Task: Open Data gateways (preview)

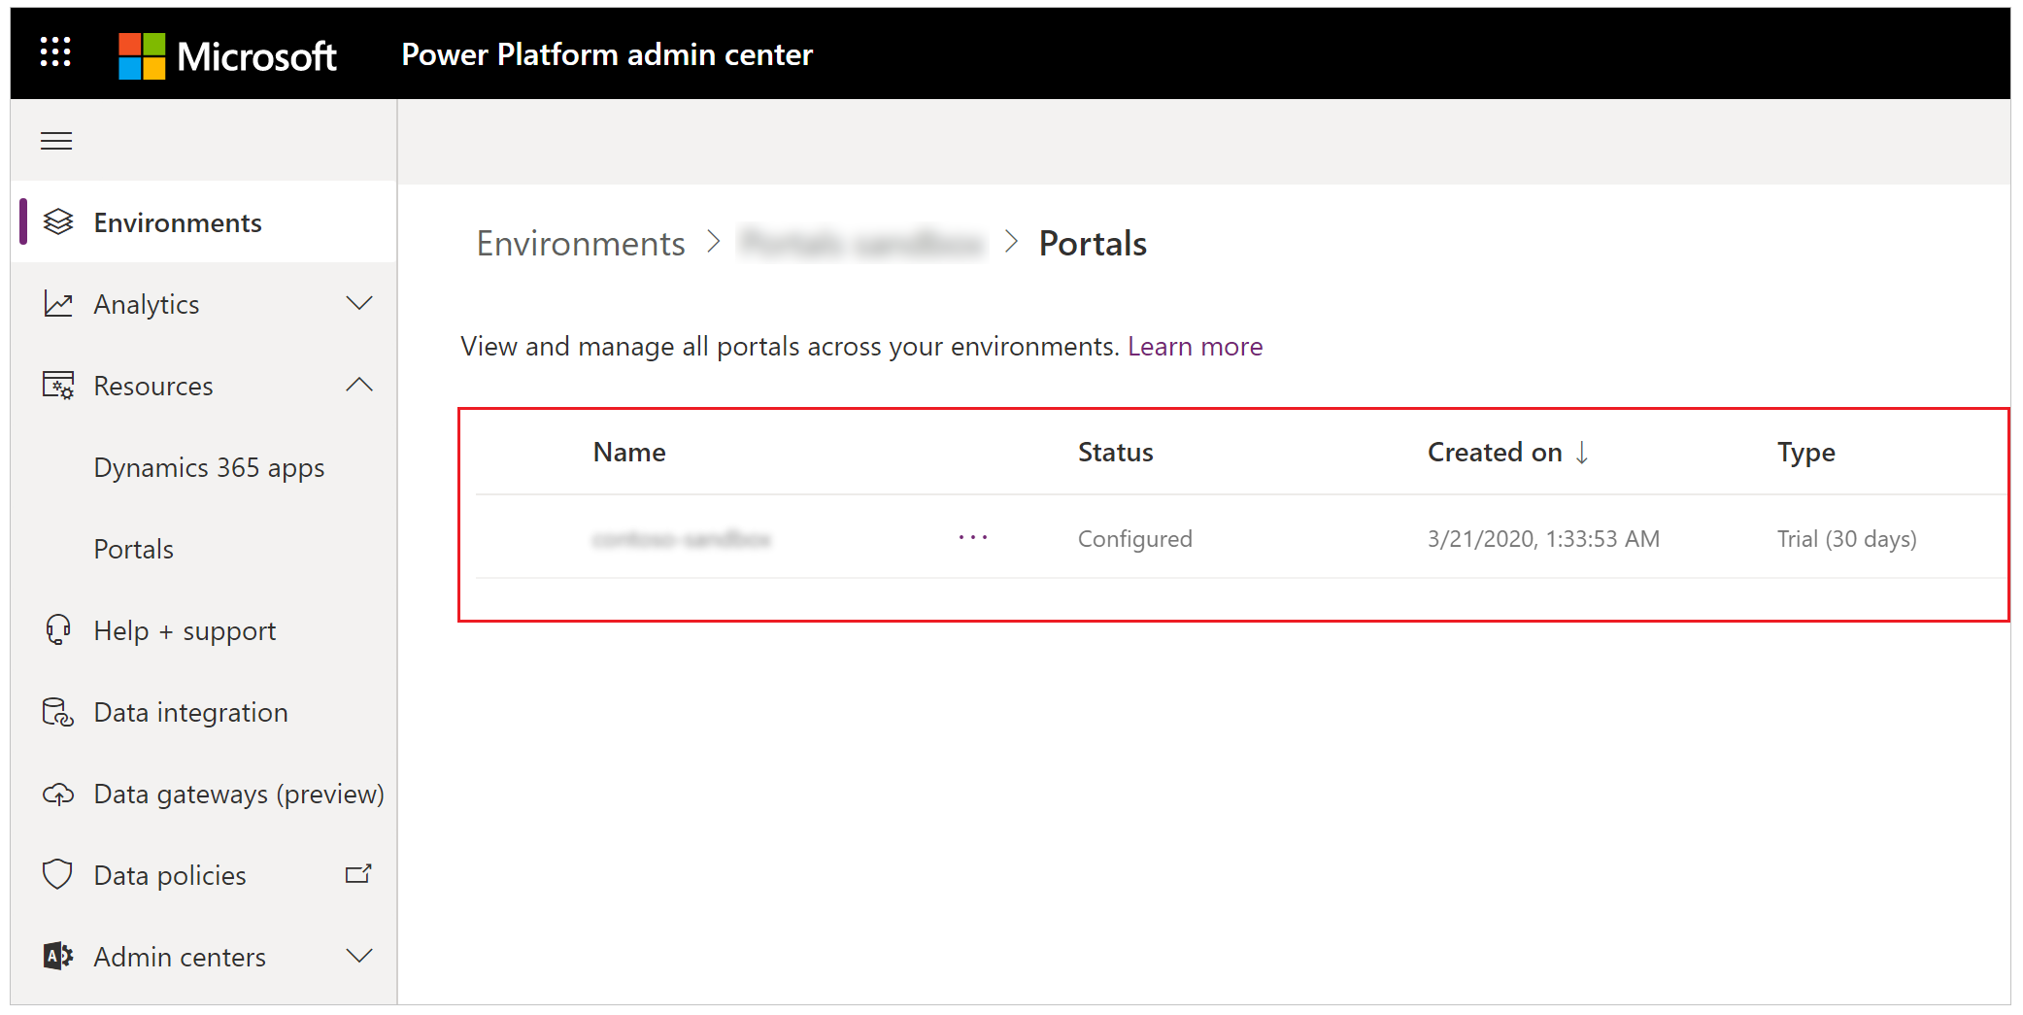Action: [x=239, y=795]
